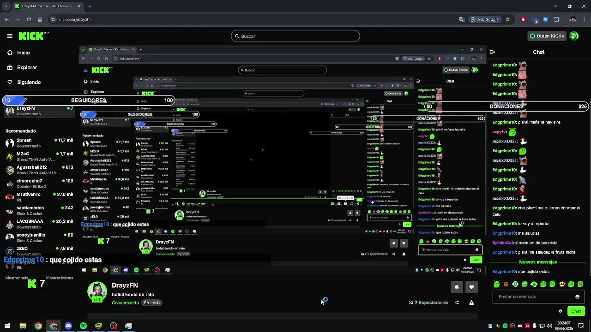The width and height of the screenshot is (591, 332).
Task: Collapse the chat panel with the arrow icon
Action: tap(492, 52)
